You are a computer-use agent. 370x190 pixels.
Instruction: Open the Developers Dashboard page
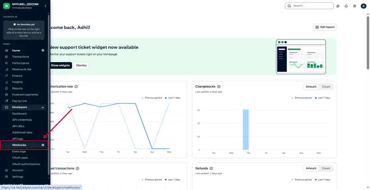tap(19, 113)
